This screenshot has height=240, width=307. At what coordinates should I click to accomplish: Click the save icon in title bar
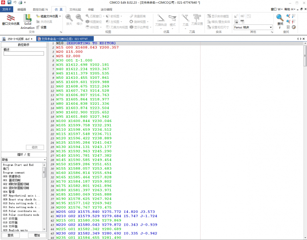click(9, 2)
